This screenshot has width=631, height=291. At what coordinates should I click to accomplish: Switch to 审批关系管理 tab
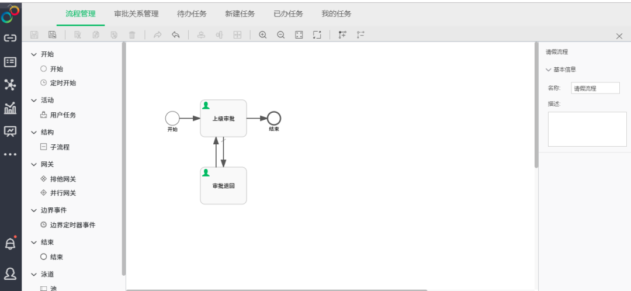pos(136,13)
